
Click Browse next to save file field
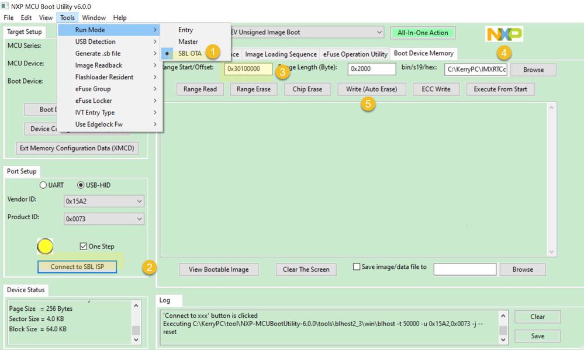tap(523, 269)
